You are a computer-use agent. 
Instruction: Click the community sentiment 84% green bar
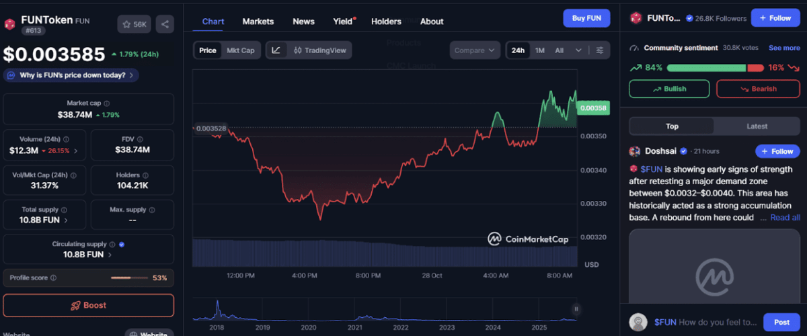[x=696, y=68]
